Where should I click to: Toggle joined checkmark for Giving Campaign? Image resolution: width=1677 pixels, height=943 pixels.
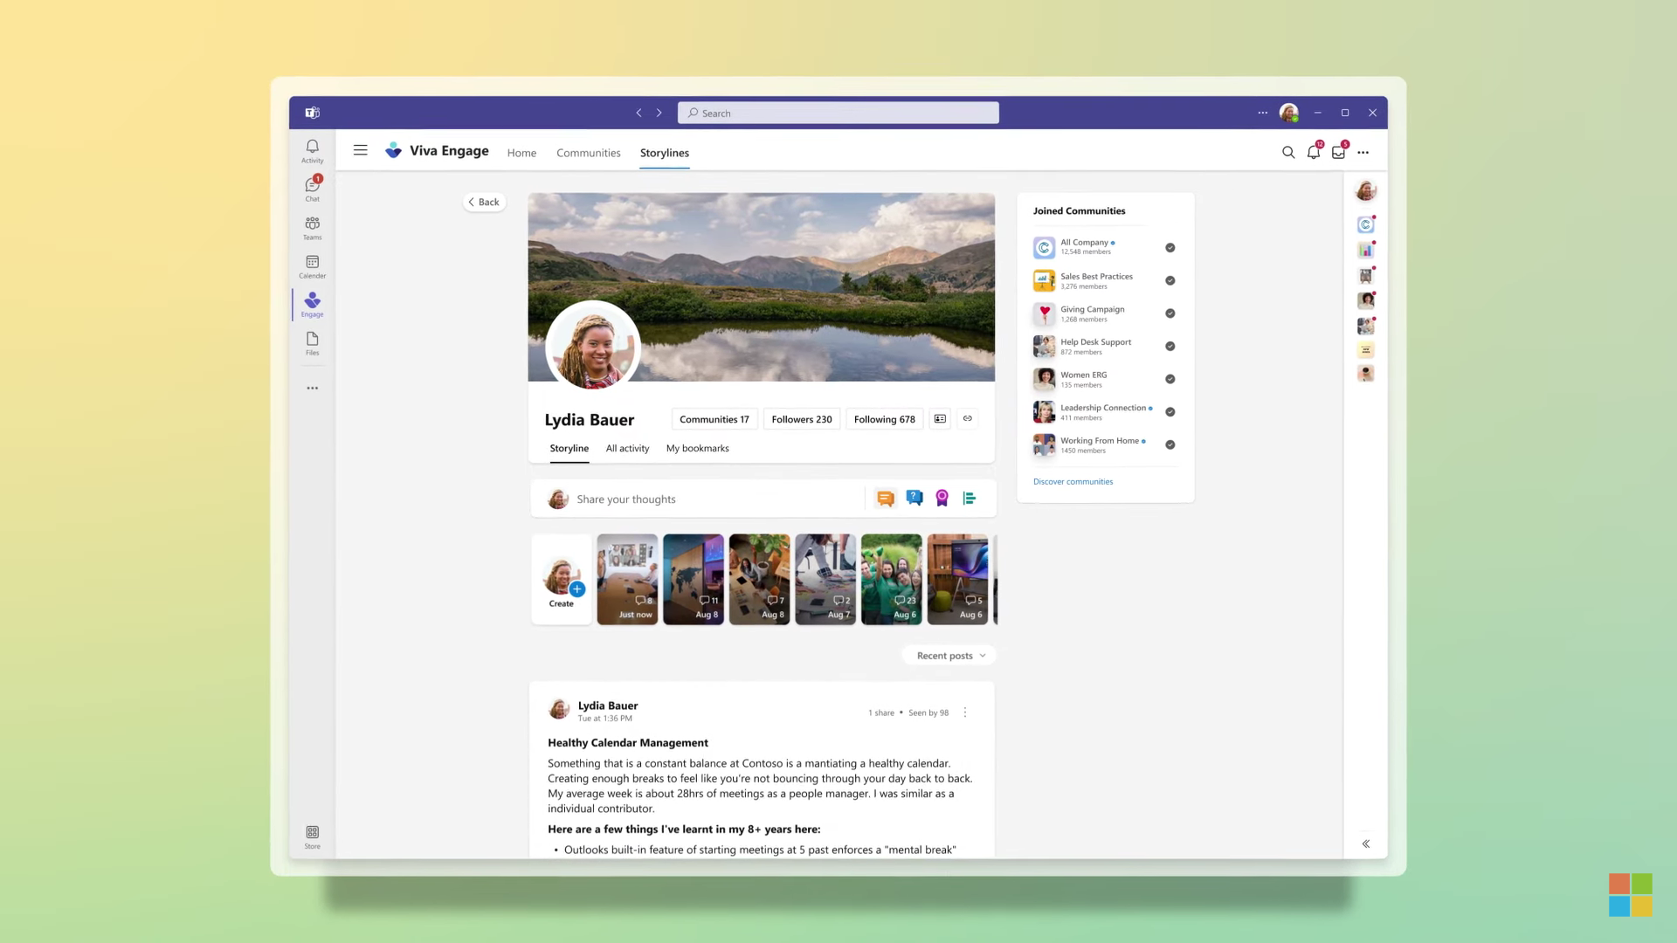pos(1170,313)
